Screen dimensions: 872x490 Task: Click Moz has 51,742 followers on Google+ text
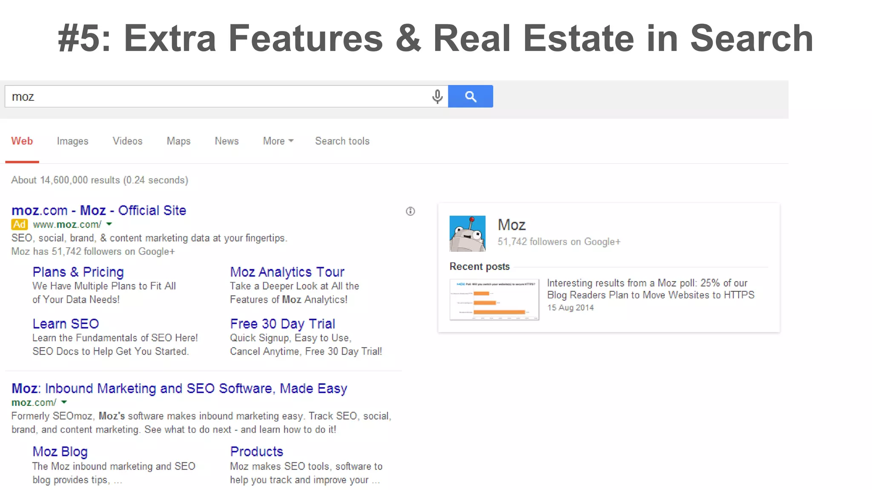[x=93, y=251]
